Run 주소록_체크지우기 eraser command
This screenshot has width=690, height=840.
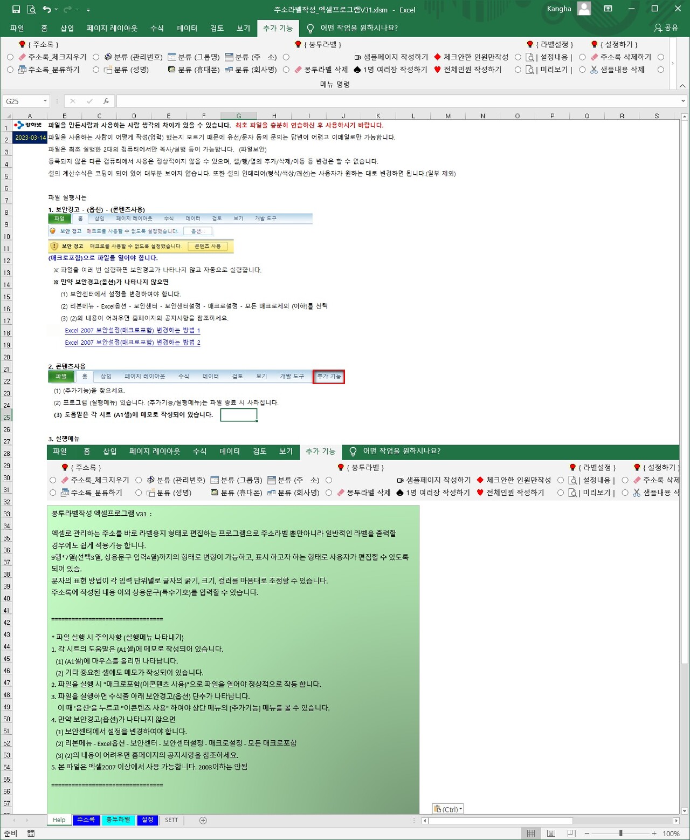coord(52,57)
